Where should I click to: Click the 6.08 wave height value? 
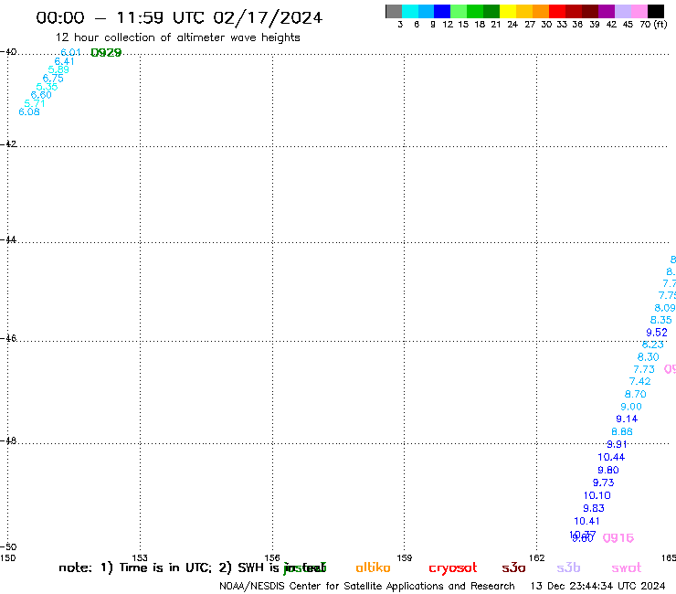pos(29,111)
